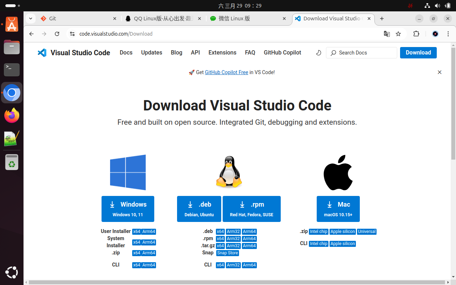
Task: Select x64 in the Linux .deb row
Action: (220, 232)
